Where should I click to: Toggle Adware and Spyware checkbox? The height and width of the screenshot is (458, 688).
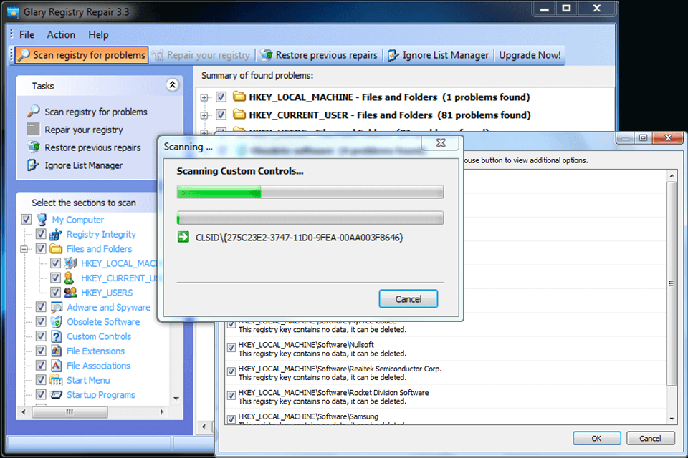(41, 307)
